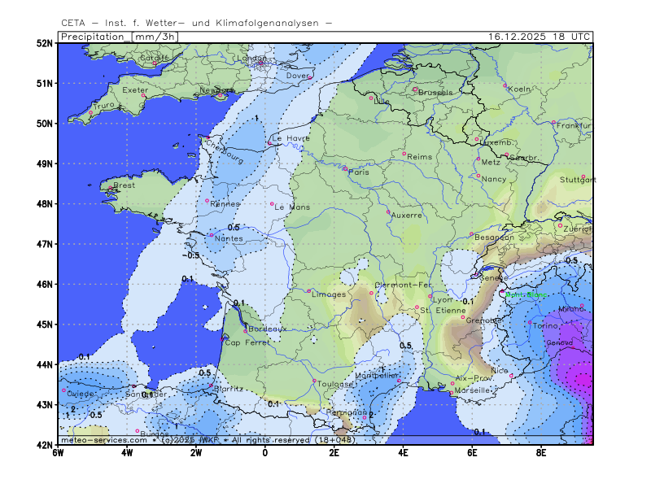Click the 16.12.2025 18 UTC timestamp

click(x=540, y=37)
